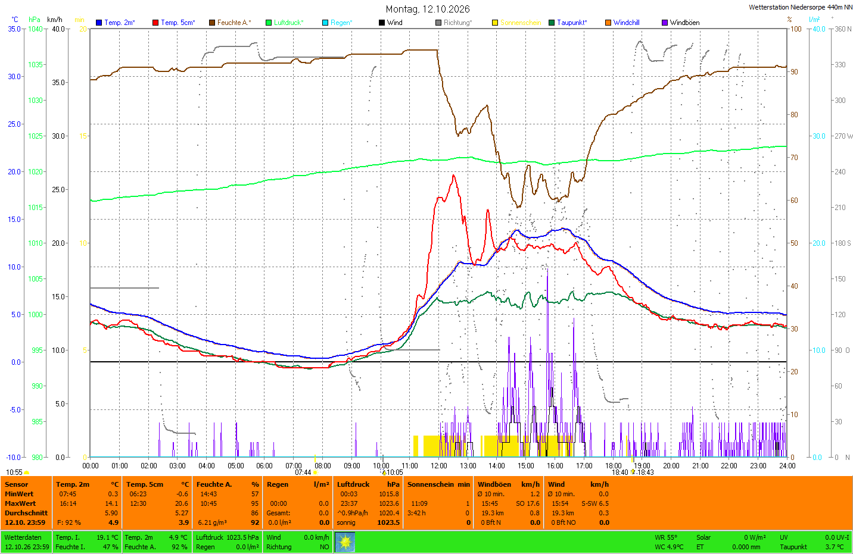Click the 'MaxWert' row label
853x554 pixels.
click(20, 503)
